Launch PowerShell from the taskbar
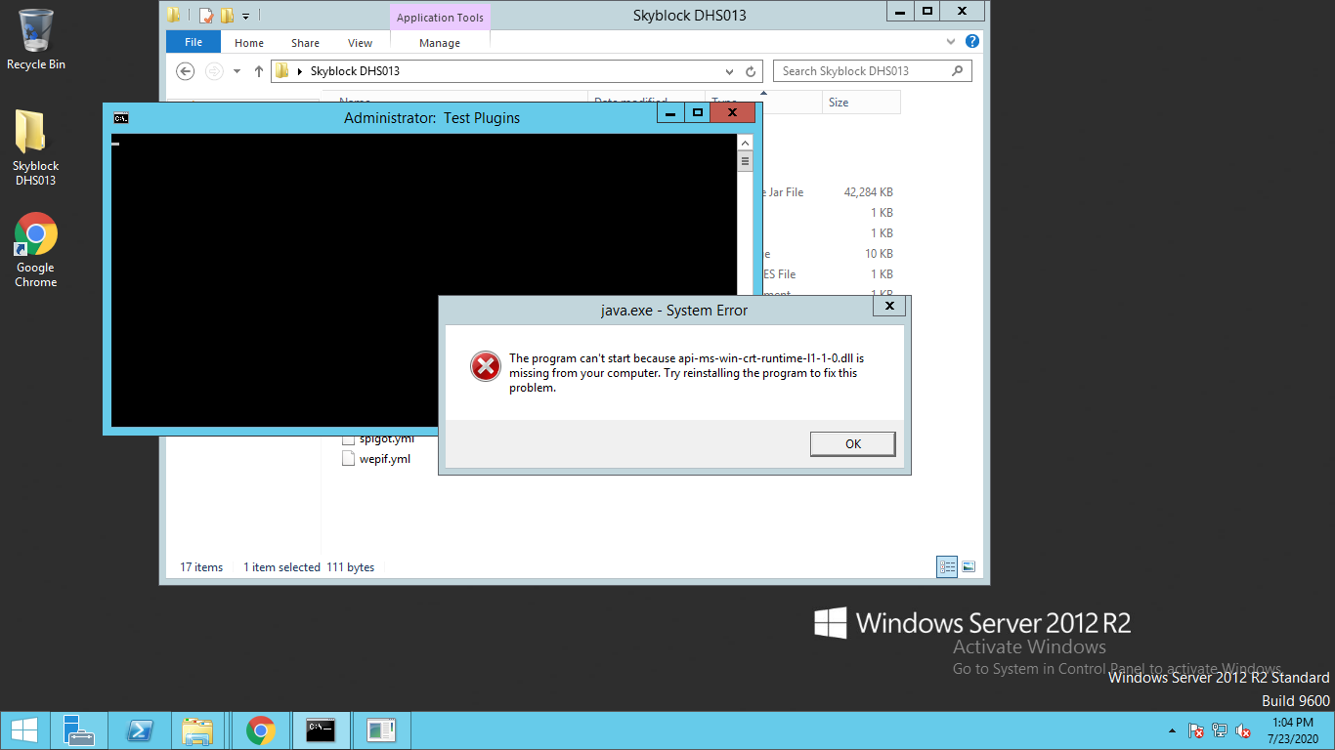Viewport: 1335px width, 750px height. (139, 730)
